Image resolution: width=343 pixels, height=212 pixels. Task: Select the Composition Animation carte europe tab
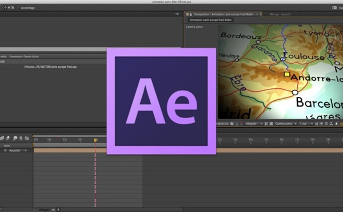(224, 14)
